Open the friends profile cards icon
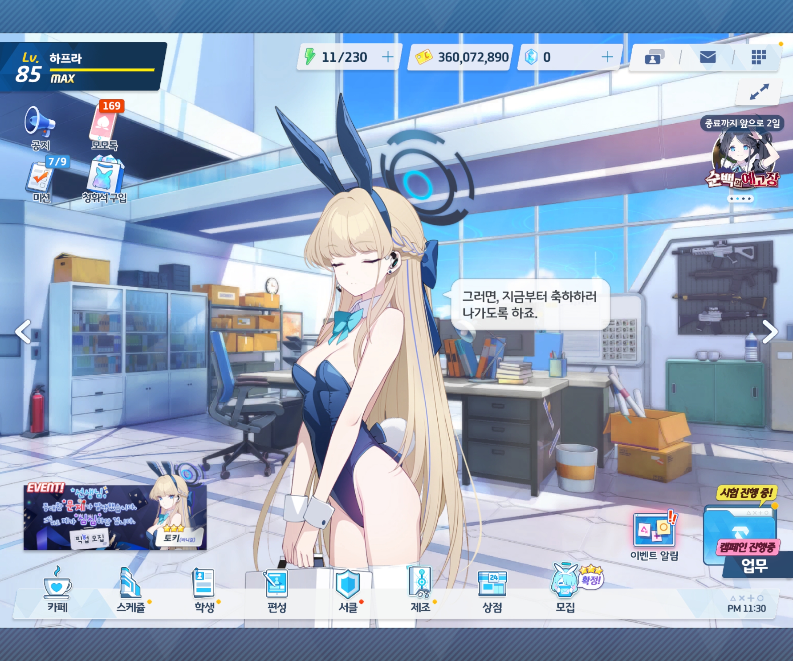Image resolution: width=793 pixels, height=661 pixels. [x=654, y=57]
